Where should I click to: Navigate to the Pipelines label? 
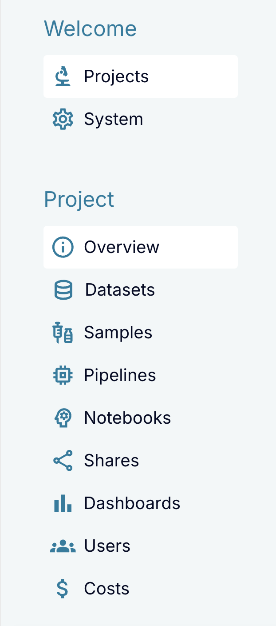pos(120,375)
